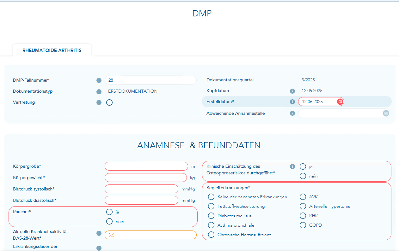Click the Körpergröße input field
Viewport: 399px width, 251px height.
click(x=146, y=166)
